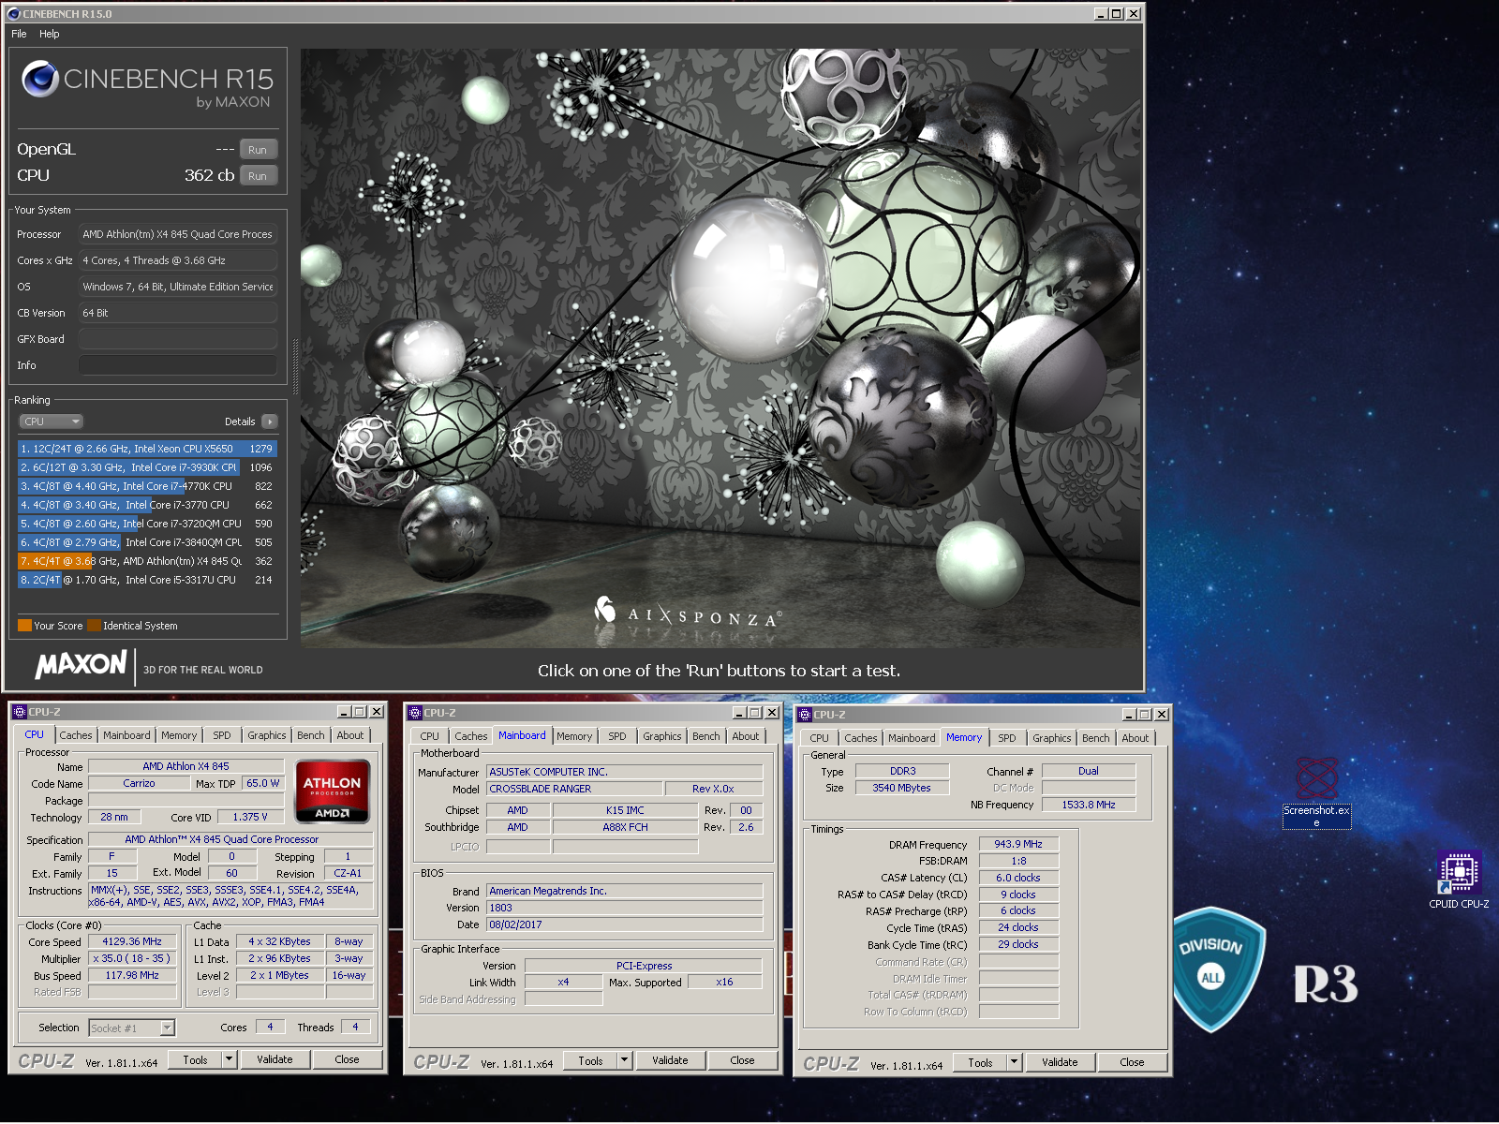Open Mainboard tab in Memory CPU-Z window
This screenshot has width=1499, height=1124.
912,738
